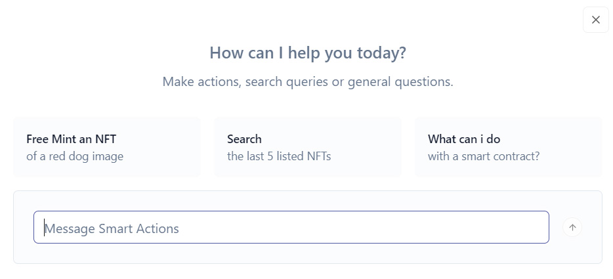
Task: Choose the Search suggestion card
Action: [307, 147]
